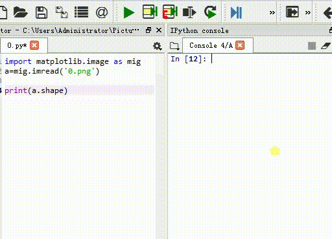
Task: Re-run the last script
Action: (x=210, y=12)
